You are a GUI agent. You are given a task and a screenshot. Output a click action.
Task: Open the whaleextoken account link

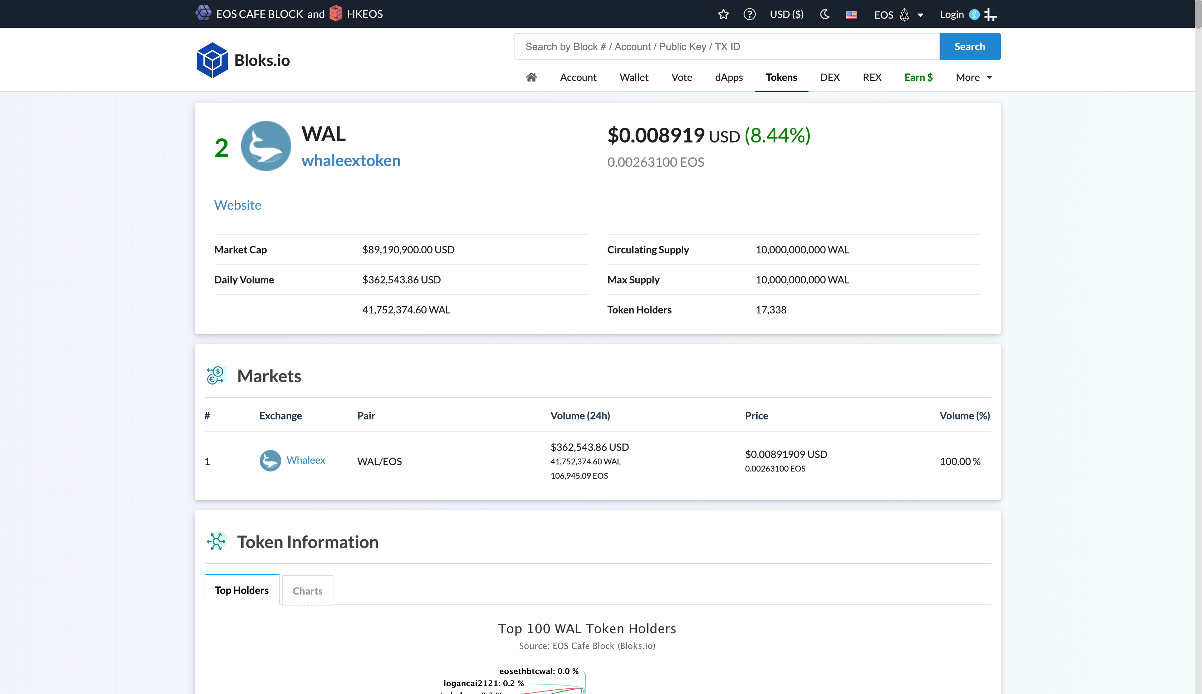point(351,161)
